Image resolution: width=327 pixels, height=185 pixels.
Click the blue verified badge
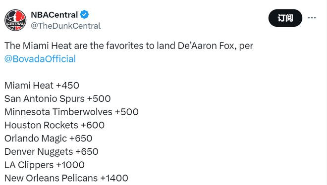coord(84,14)
